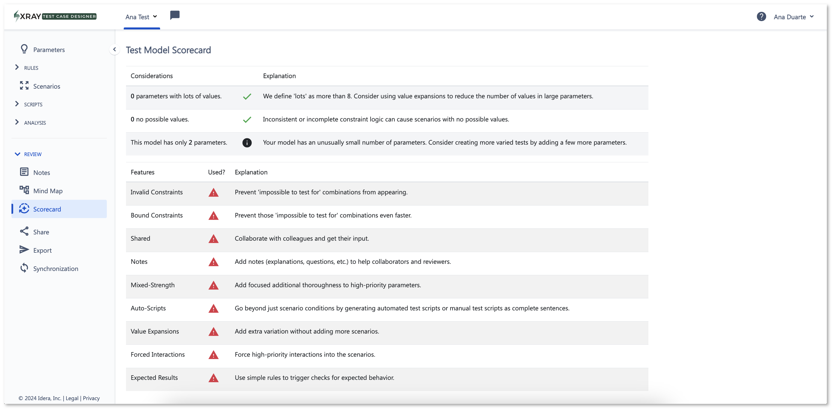Select the Scorecard sidebar item
The image size is (834, 411).
[59, 209]
